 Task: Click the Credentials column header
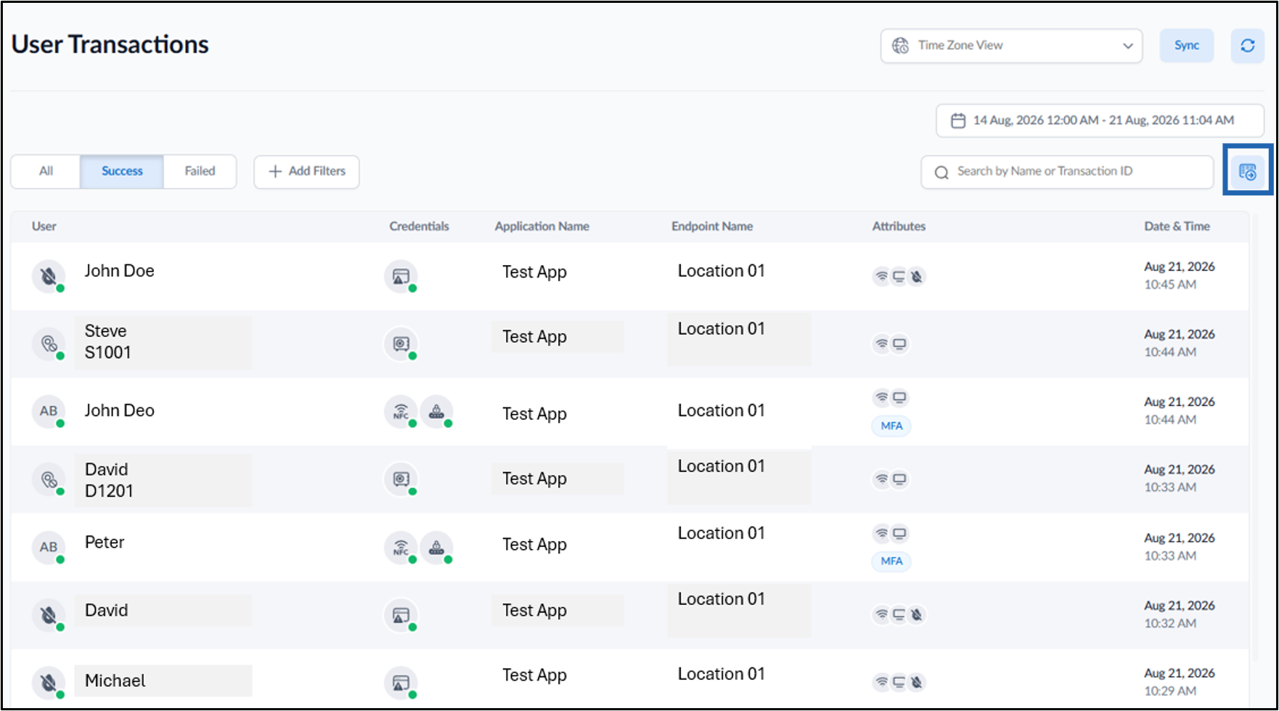click(x=419, y=227)
